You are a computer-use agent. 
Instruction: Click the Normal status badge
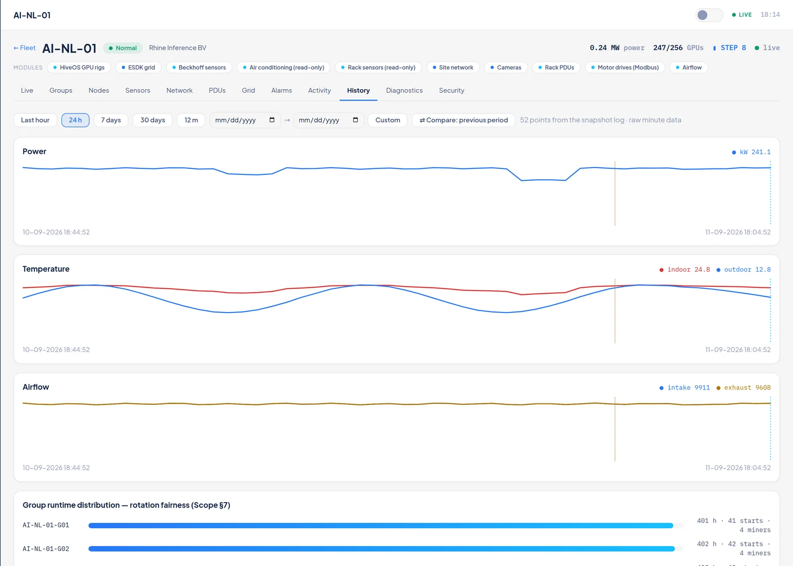point(123,48)
